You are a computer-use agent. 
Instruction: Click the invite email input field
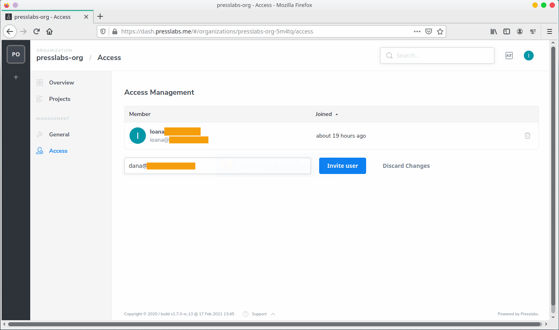coord(217,166)
